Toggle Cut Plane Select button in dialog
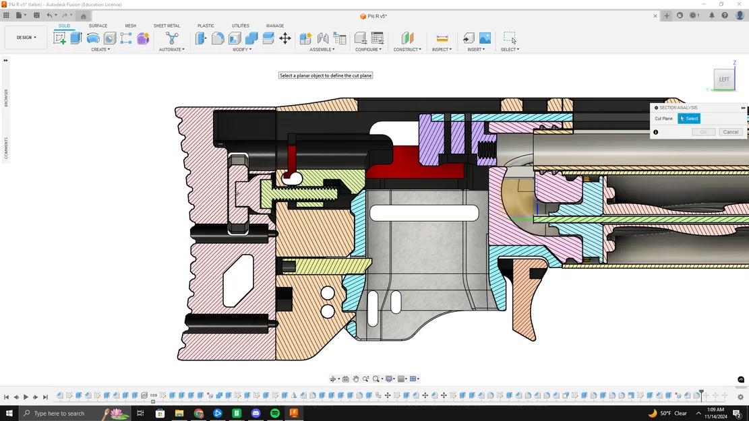749x421 pixels. point(689,119)
